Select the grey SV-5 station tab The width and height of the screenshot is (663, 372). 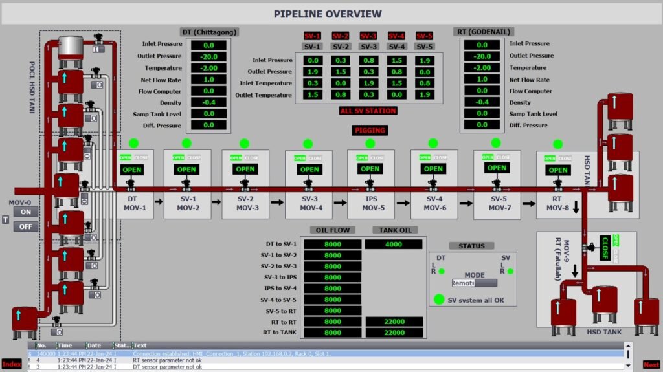click(x=424, y=47)
